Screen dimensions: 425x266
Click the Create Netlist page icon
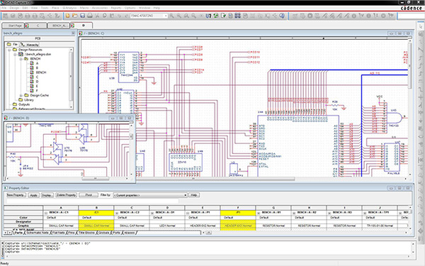[230, 16]
